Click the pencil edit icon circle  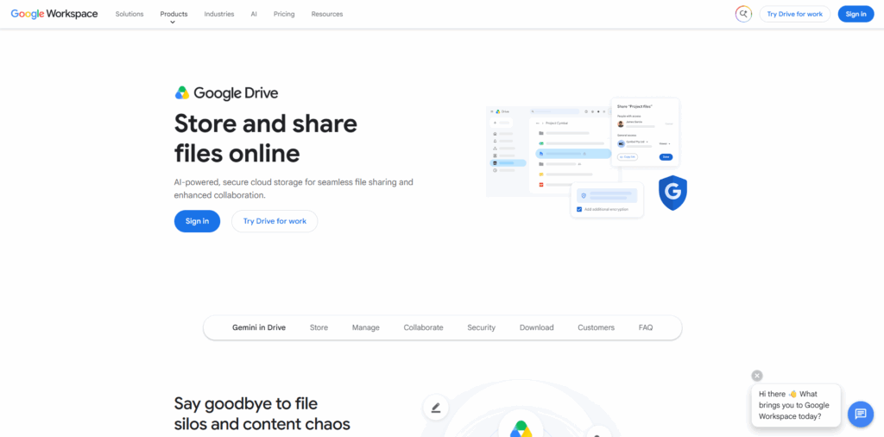435,407
